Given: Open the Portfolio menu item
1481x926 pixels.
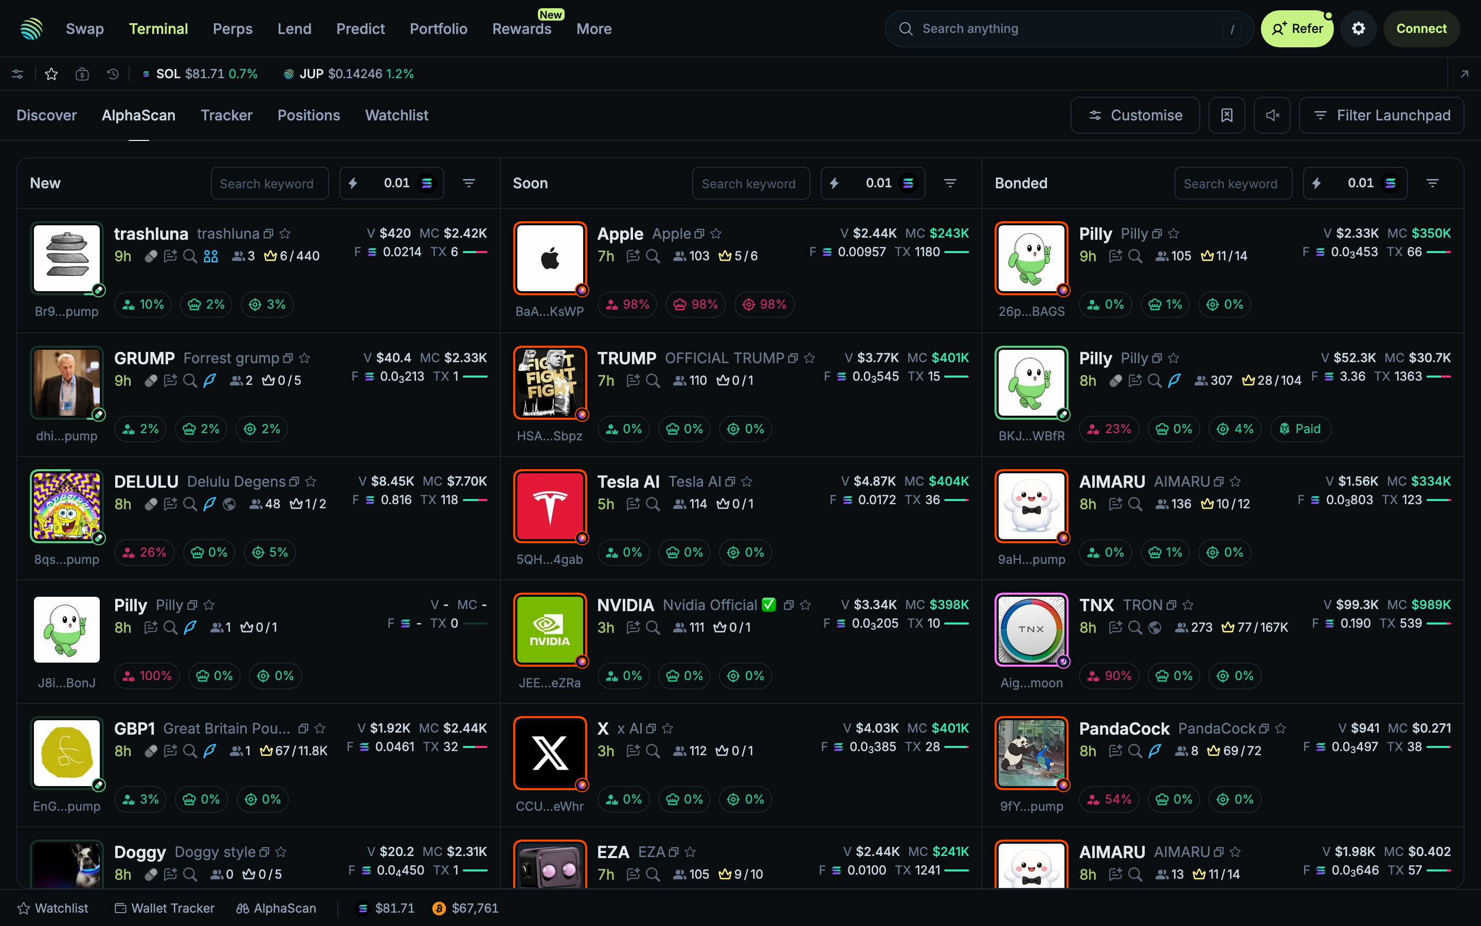Looking at the screenshot, I should [x=439, y=28].
